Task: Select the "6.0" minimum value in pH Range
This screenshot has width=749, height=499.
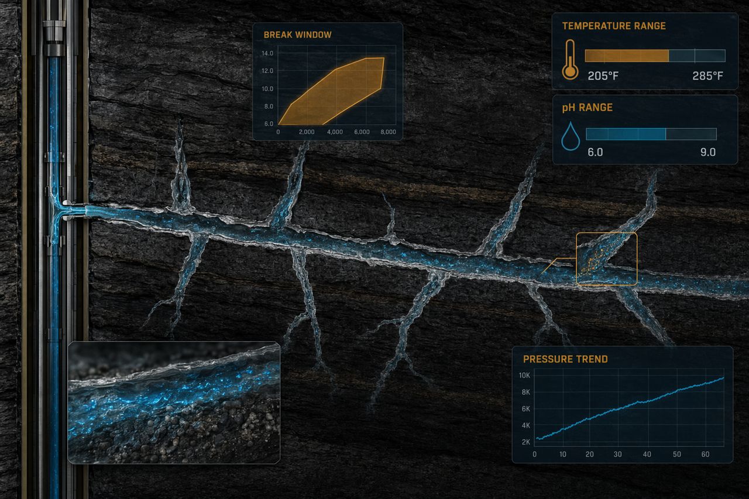Action: [x=595, y=152]
